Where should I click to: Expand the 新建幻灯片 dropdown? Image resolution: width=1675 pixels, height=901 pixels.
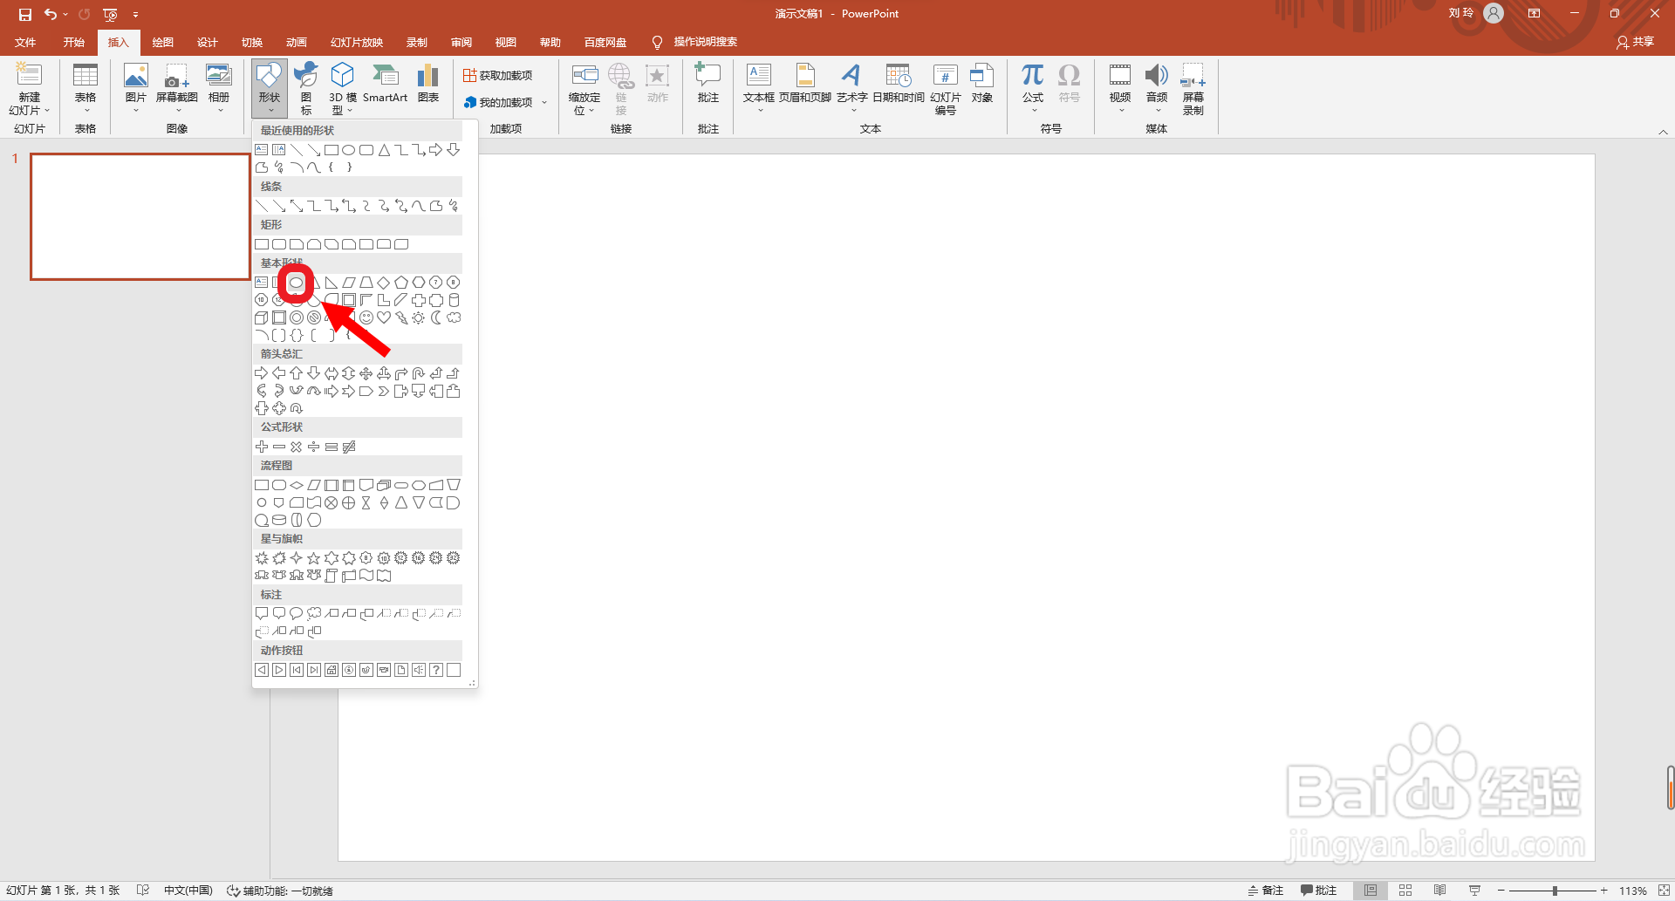(29, 104)
